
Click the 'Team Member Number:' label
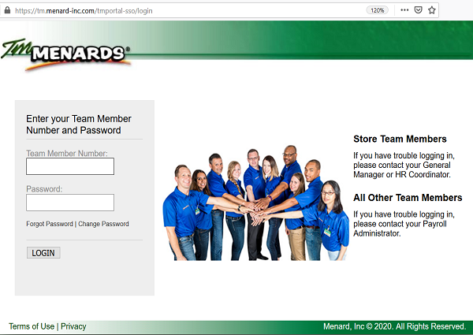pyautogui.click(x=67, y=153)
